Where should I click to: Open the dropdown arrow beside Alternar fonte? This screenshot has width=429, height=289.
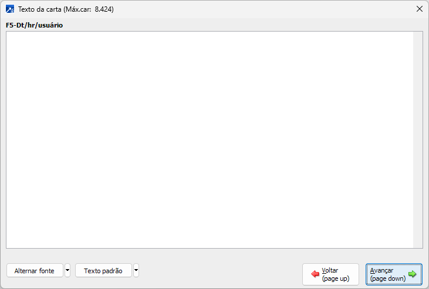point(67,270)
